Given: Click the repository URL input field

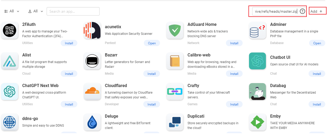Looking at the screenshot, I should coord(275,11).
